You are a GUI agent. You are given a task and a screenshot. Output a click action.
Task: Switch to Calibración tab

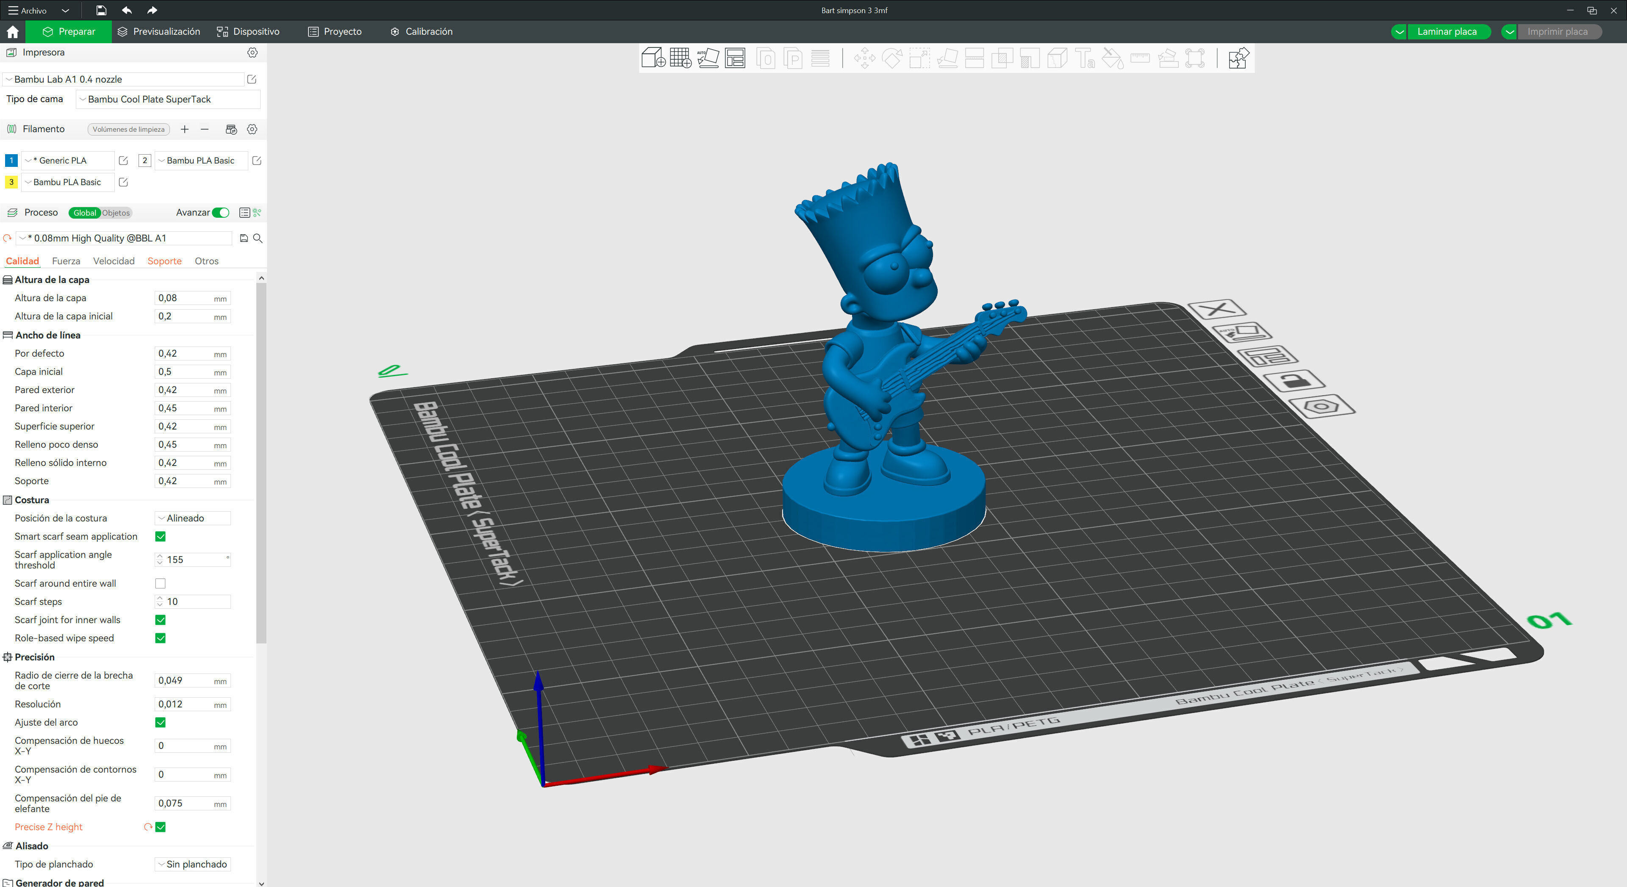coord(421,32)
